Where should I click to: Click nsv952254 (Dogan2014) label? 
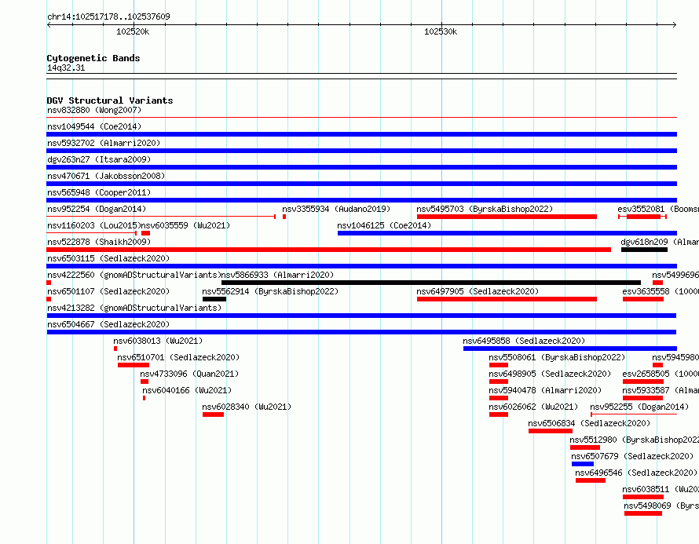point(97,209)
